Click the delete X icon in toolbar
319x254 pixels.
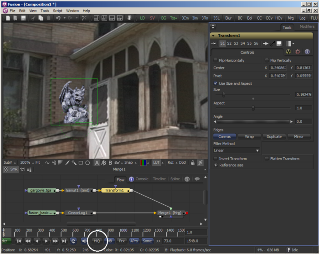point(84,18)
